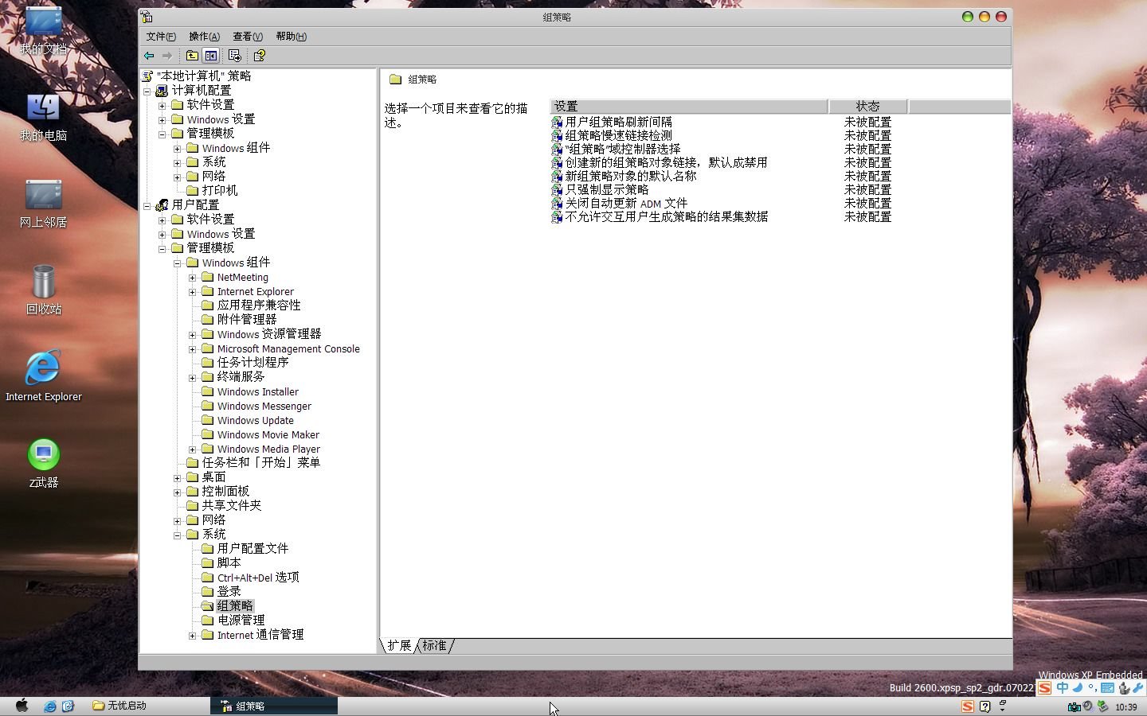This screenshot has height=716, width=1147.
Task: Toggle moon half-width icon in IME bar
Action: tap(1077, 688)
